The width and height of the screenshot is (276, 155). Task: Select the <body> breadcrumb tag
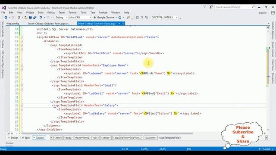point(68,138)
